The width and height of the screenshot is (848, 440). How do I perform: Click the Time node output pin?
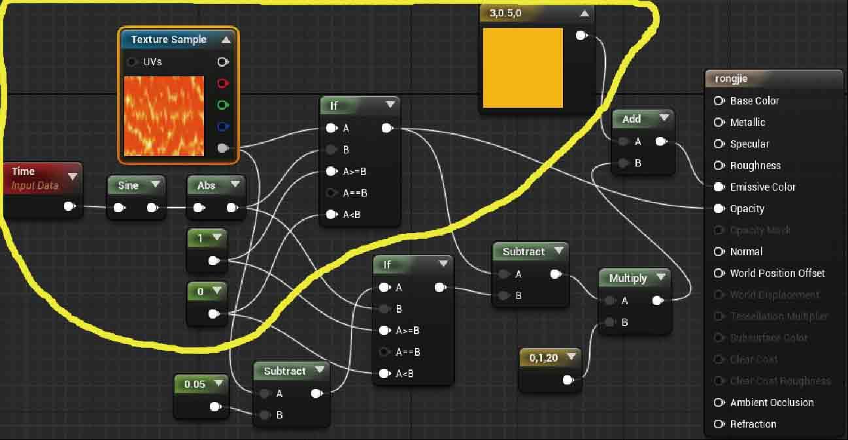click(69, 207)
